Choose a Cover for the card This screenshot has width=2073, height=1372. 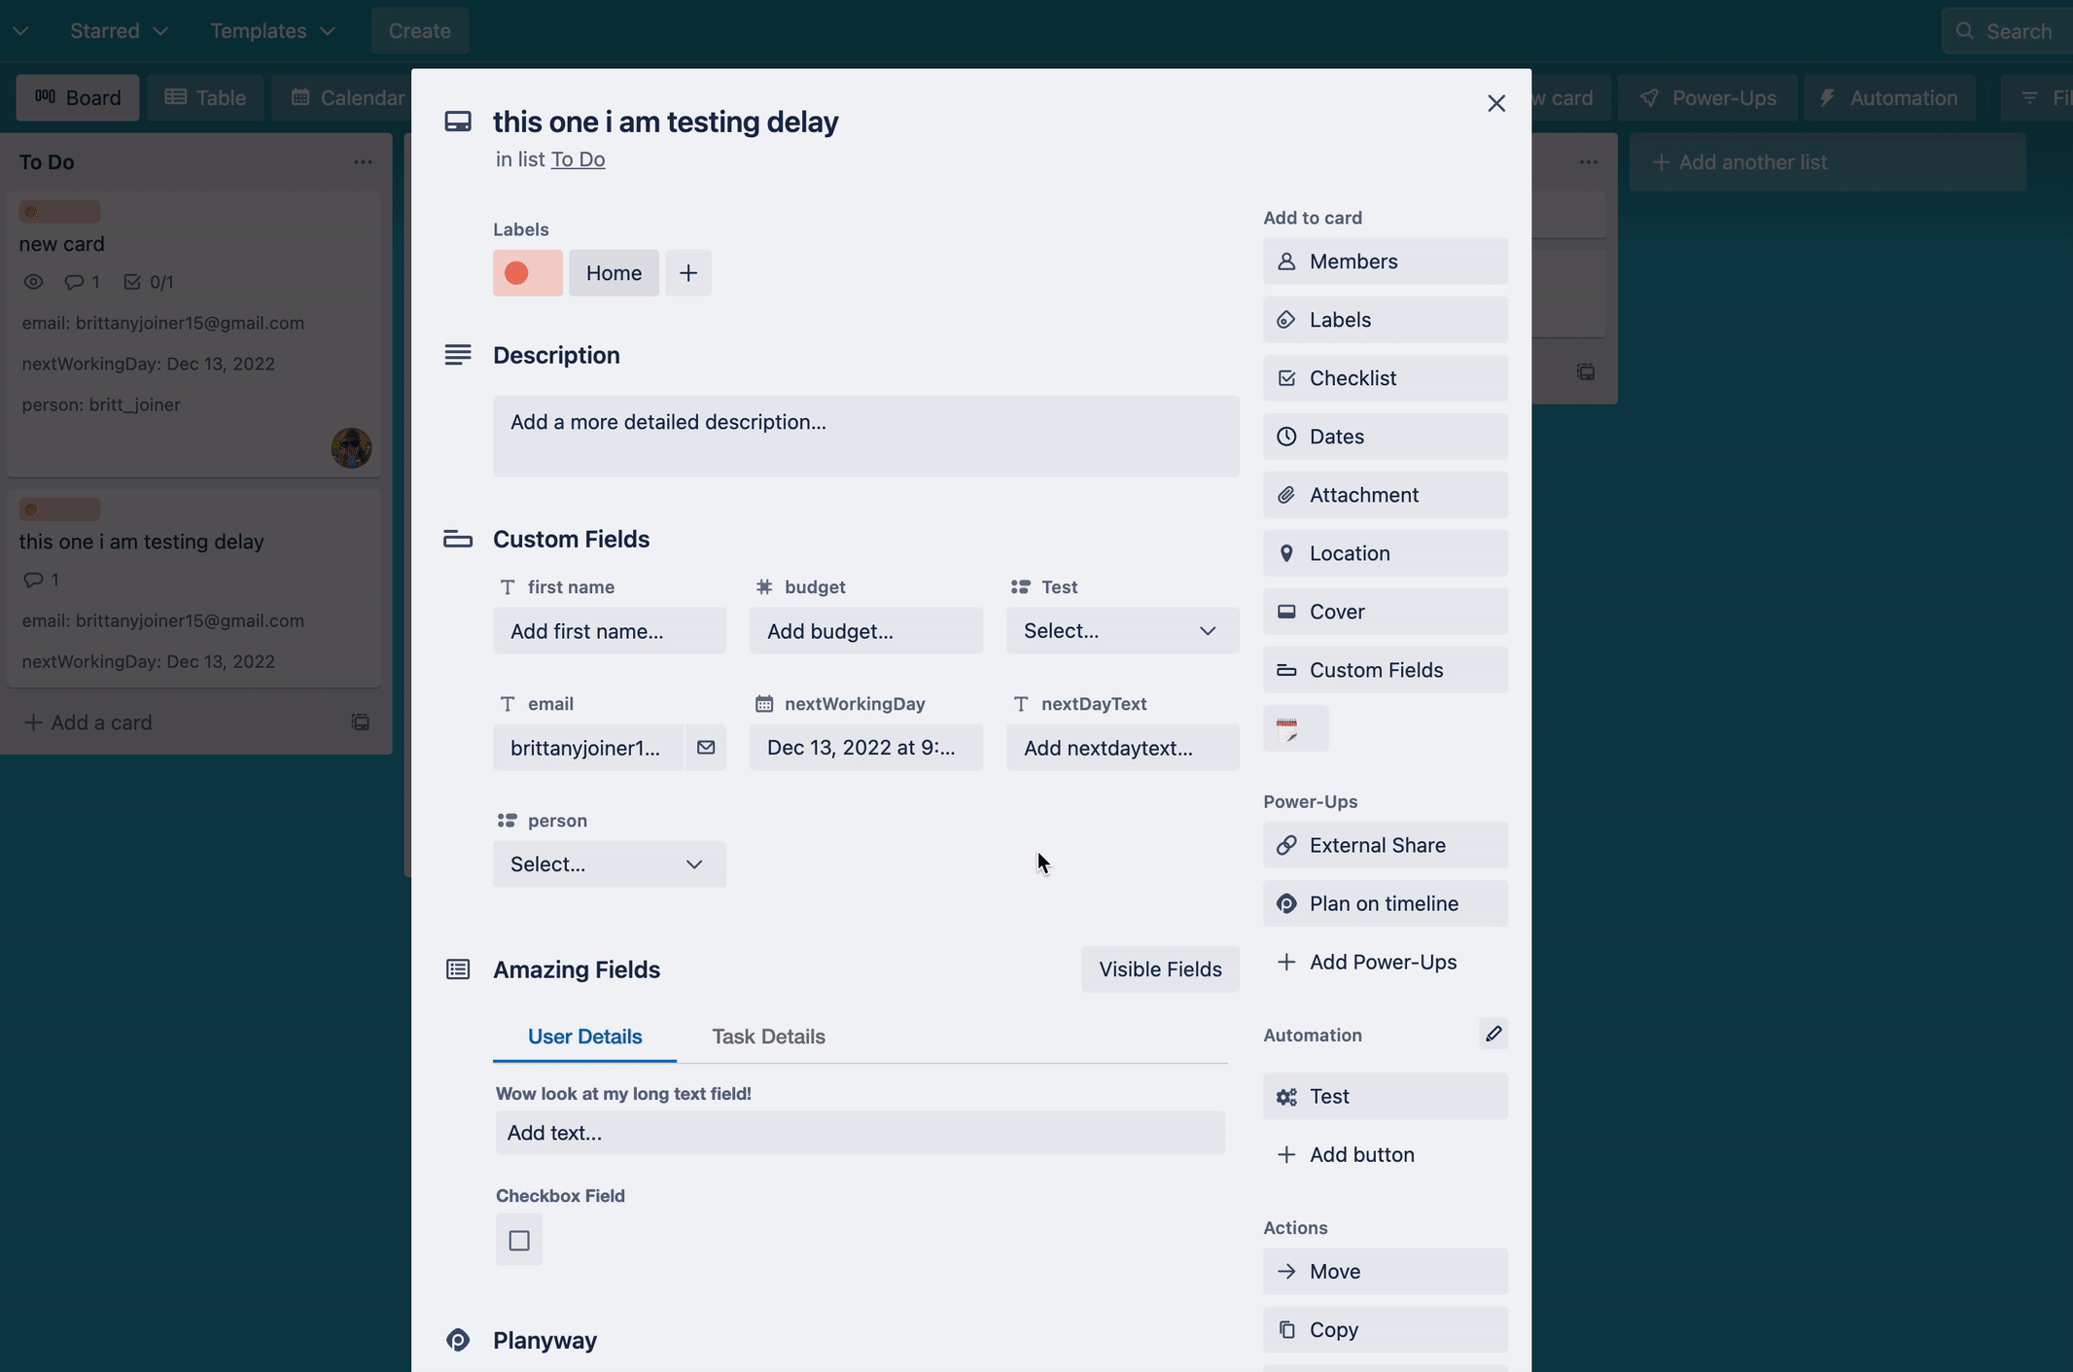click(1385, 612)
